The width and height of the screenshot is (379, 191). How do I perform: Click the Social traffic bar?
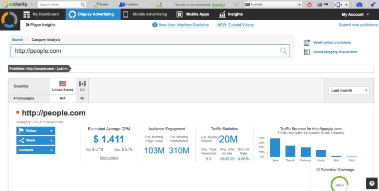pos(321,153)
